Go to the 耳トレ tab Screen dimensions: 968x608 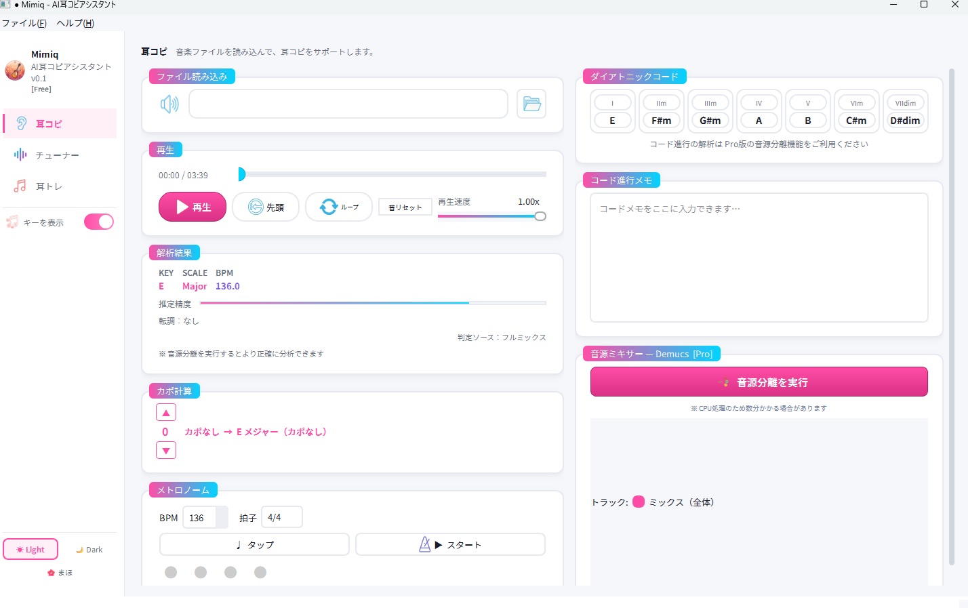[60, 186]
